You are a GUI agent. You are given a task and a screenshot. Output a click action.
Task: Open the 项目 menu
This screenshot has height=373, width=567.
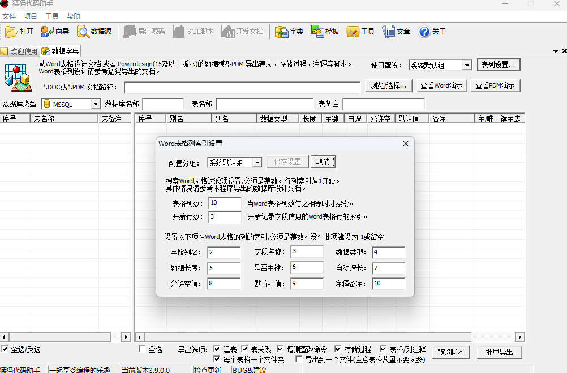coord(31,16)
